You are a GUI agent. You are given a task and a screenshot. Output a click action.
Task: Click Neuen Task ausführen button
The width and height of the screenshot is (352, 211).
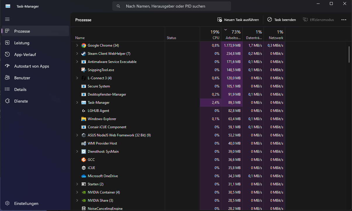238,20
